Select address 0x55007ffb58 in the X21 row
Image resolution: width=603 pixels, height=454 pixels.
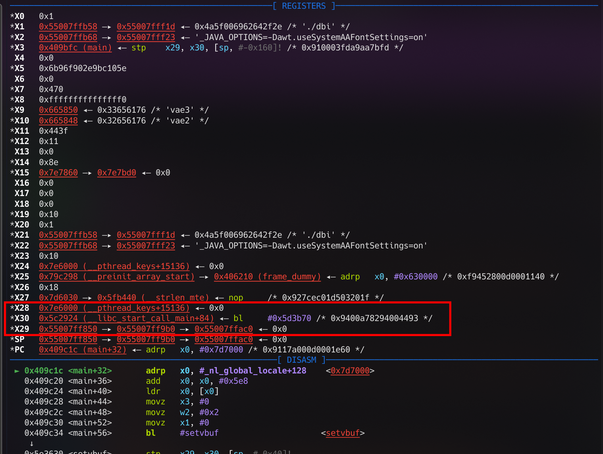tap(68, 235)
